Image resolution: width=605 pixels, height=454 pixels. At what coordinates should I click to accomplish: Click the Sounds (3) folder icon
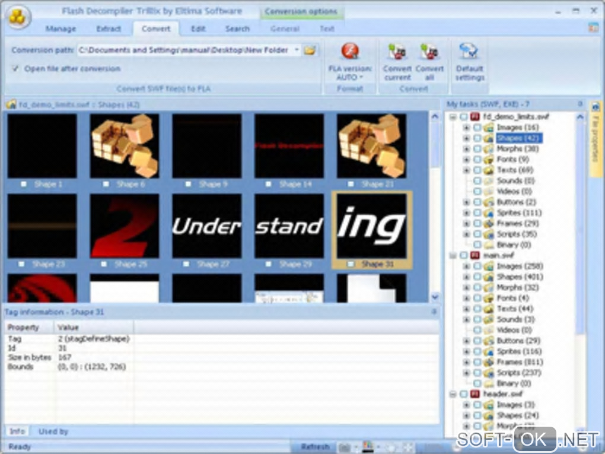tap(489, 319)
